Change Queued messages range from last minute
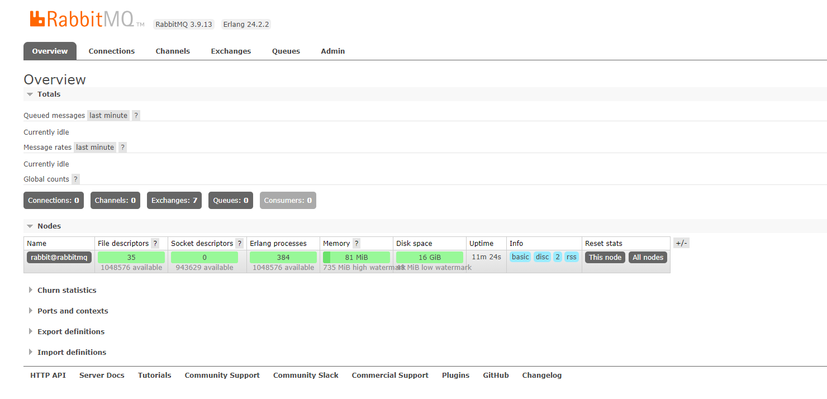The width and height of the screenshot is (827, 399). click(x=108, y=116)
